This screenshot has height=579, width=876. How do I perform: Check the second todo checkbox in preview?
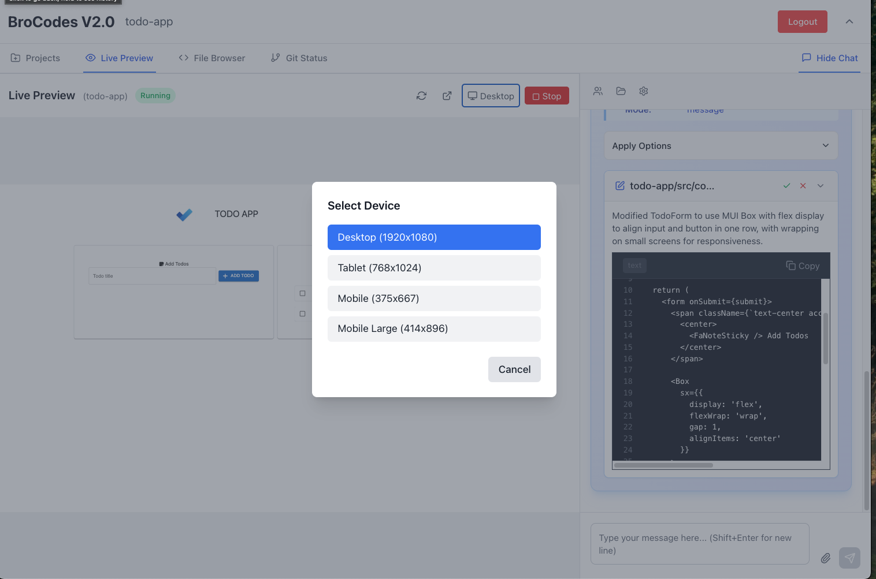pos(302,314)
